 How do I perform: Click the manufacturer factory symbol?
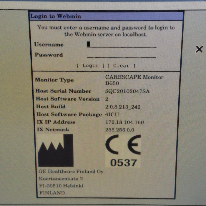pyautogui.click(x=56, y=150)
